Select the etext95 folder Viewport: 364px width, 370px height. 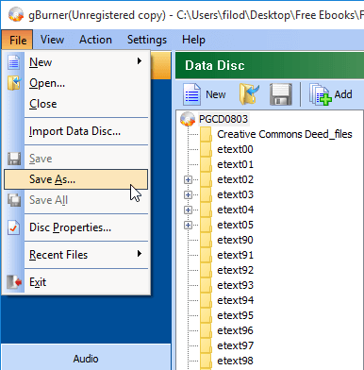[x=235, y=315]
